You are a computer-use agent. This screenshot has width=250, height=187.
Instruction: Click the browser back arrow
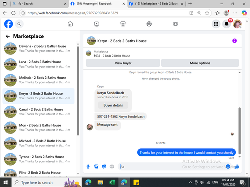click(5, 13)
